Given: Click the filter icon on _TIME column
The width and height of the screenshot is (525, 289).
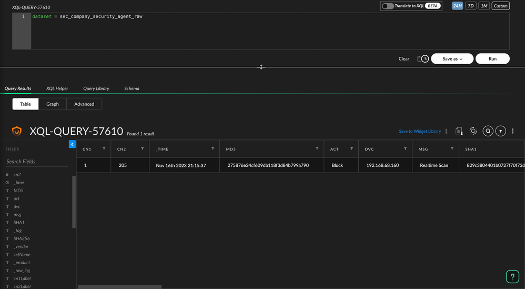Looking at the screenshot, I should pyautogui.click(x=213, y=149).
